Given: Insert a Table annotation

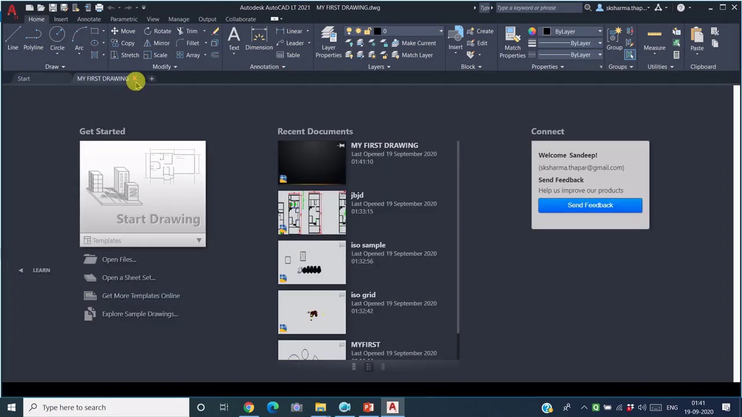Looking at the screenshot, I should 288,55.
